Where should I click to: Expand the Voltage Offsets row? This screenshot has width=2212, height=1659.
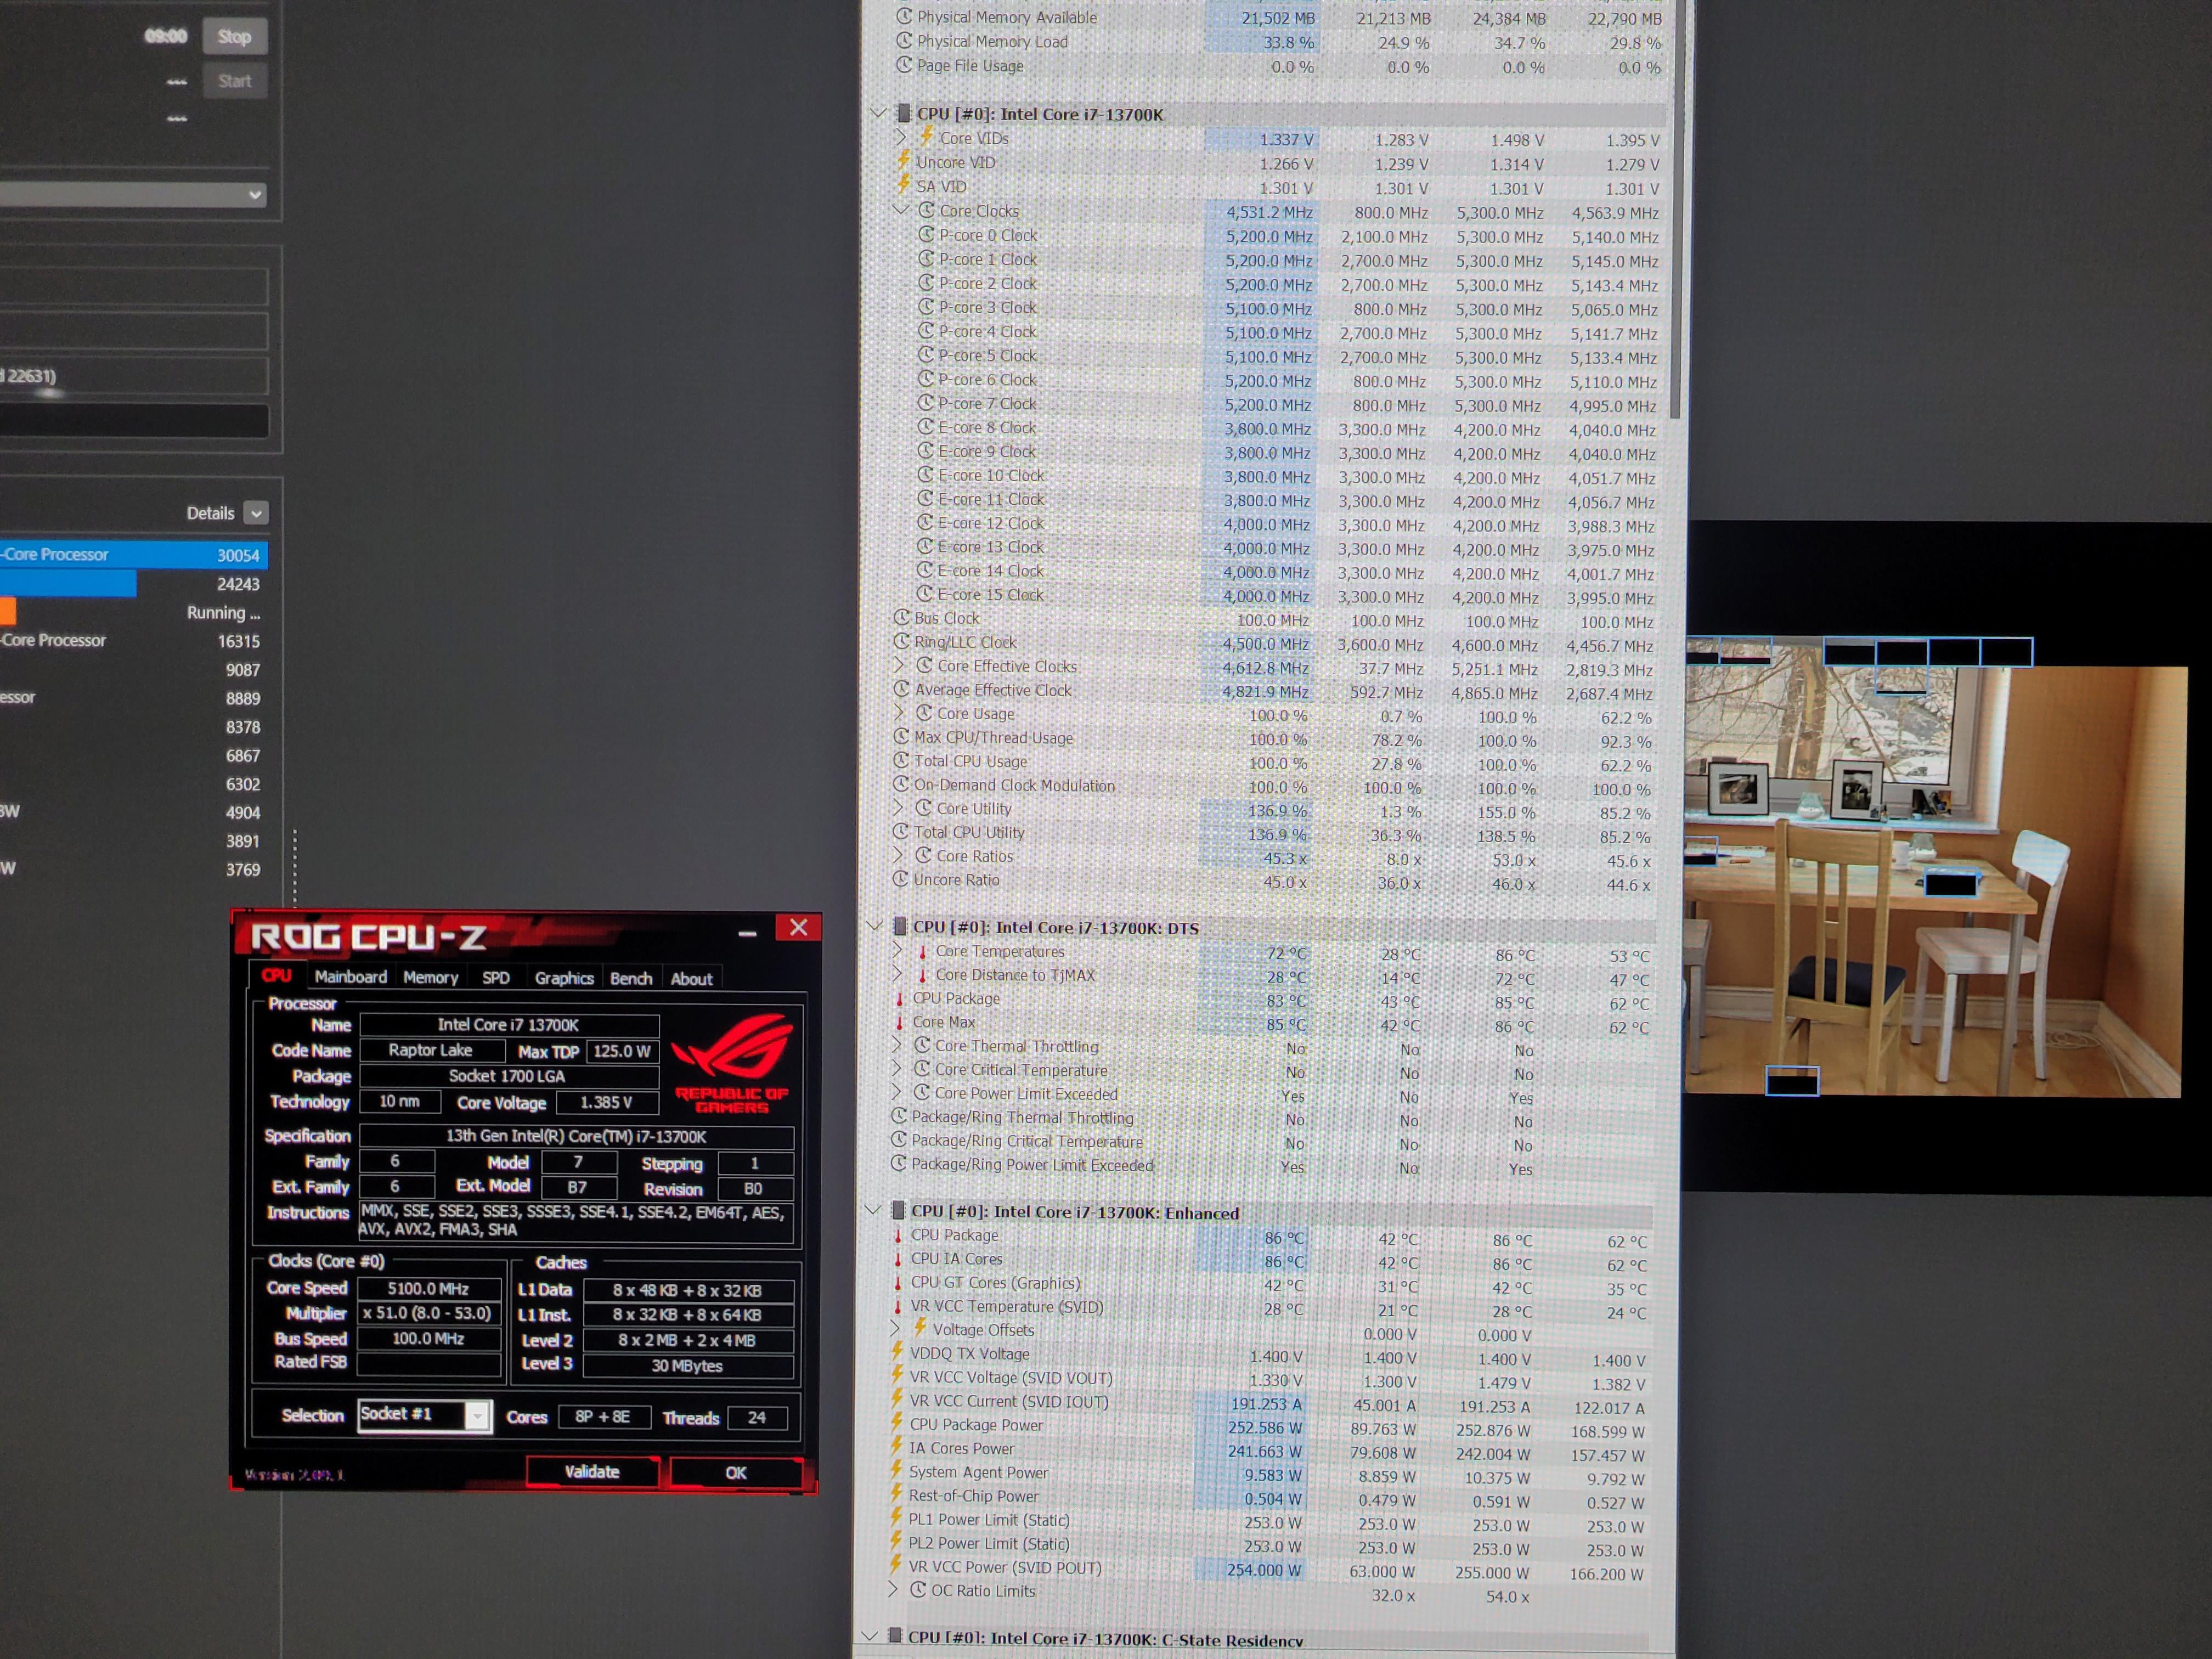[895, 1328]
